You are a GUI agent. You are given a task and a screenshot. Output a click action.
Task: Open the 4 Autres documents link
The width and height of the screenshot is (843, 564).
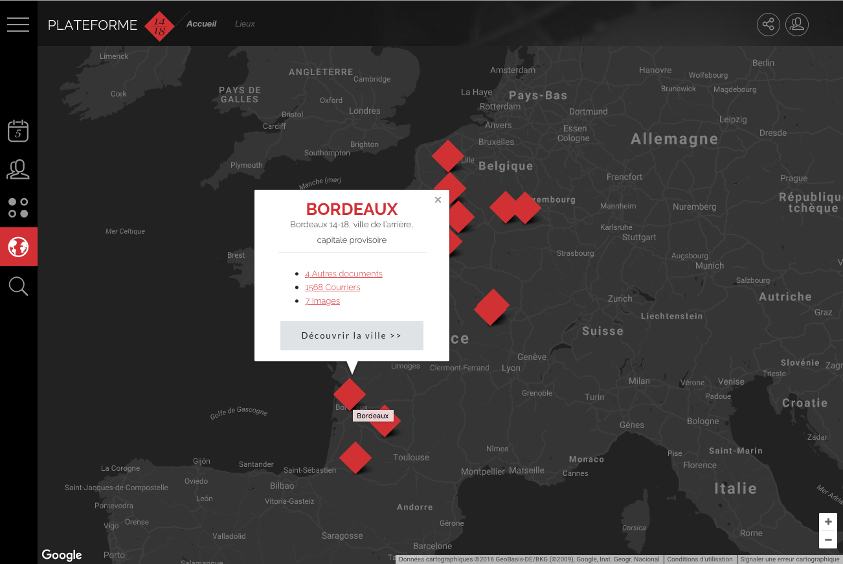(343, 274)
